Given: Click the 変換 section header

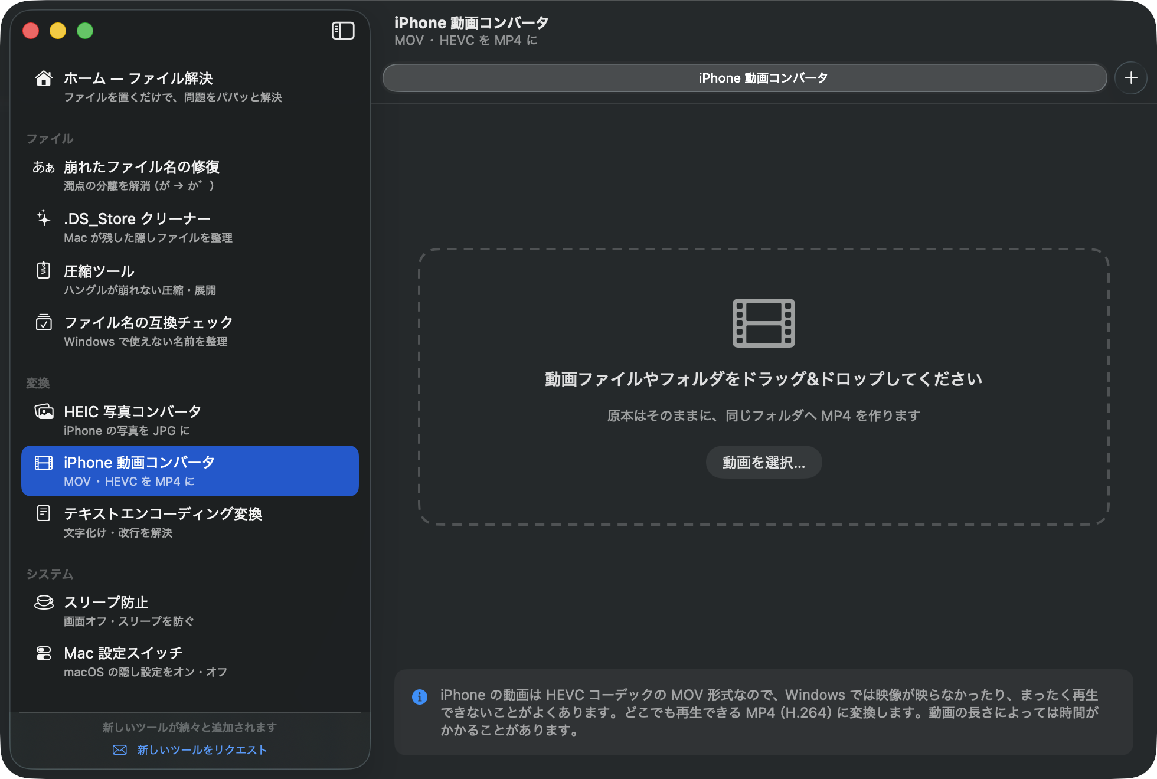Looking at the screenshot, I should coord(38,383).
